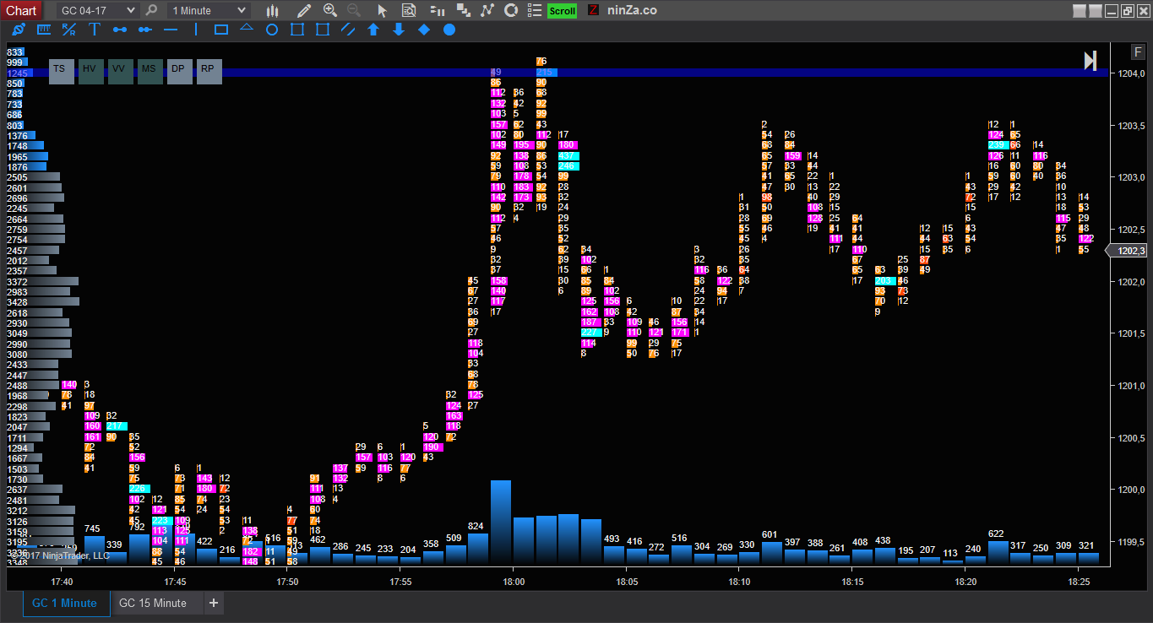The height and width of the screenshot is (623, 1153).
Task: Open the GC 04-17 instrument dropdown
Action: tap(98, 11)
